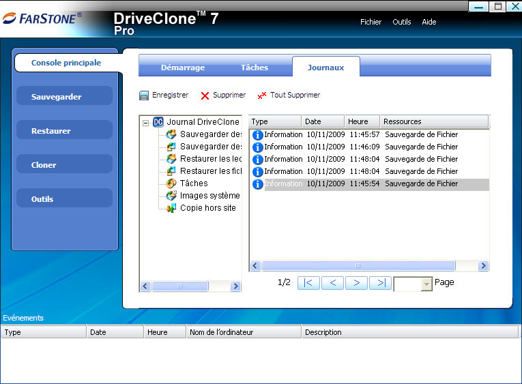Click the log list horizontal scrollbar thumb
This screenshot has height=384, width=522.
pos(358,265)
